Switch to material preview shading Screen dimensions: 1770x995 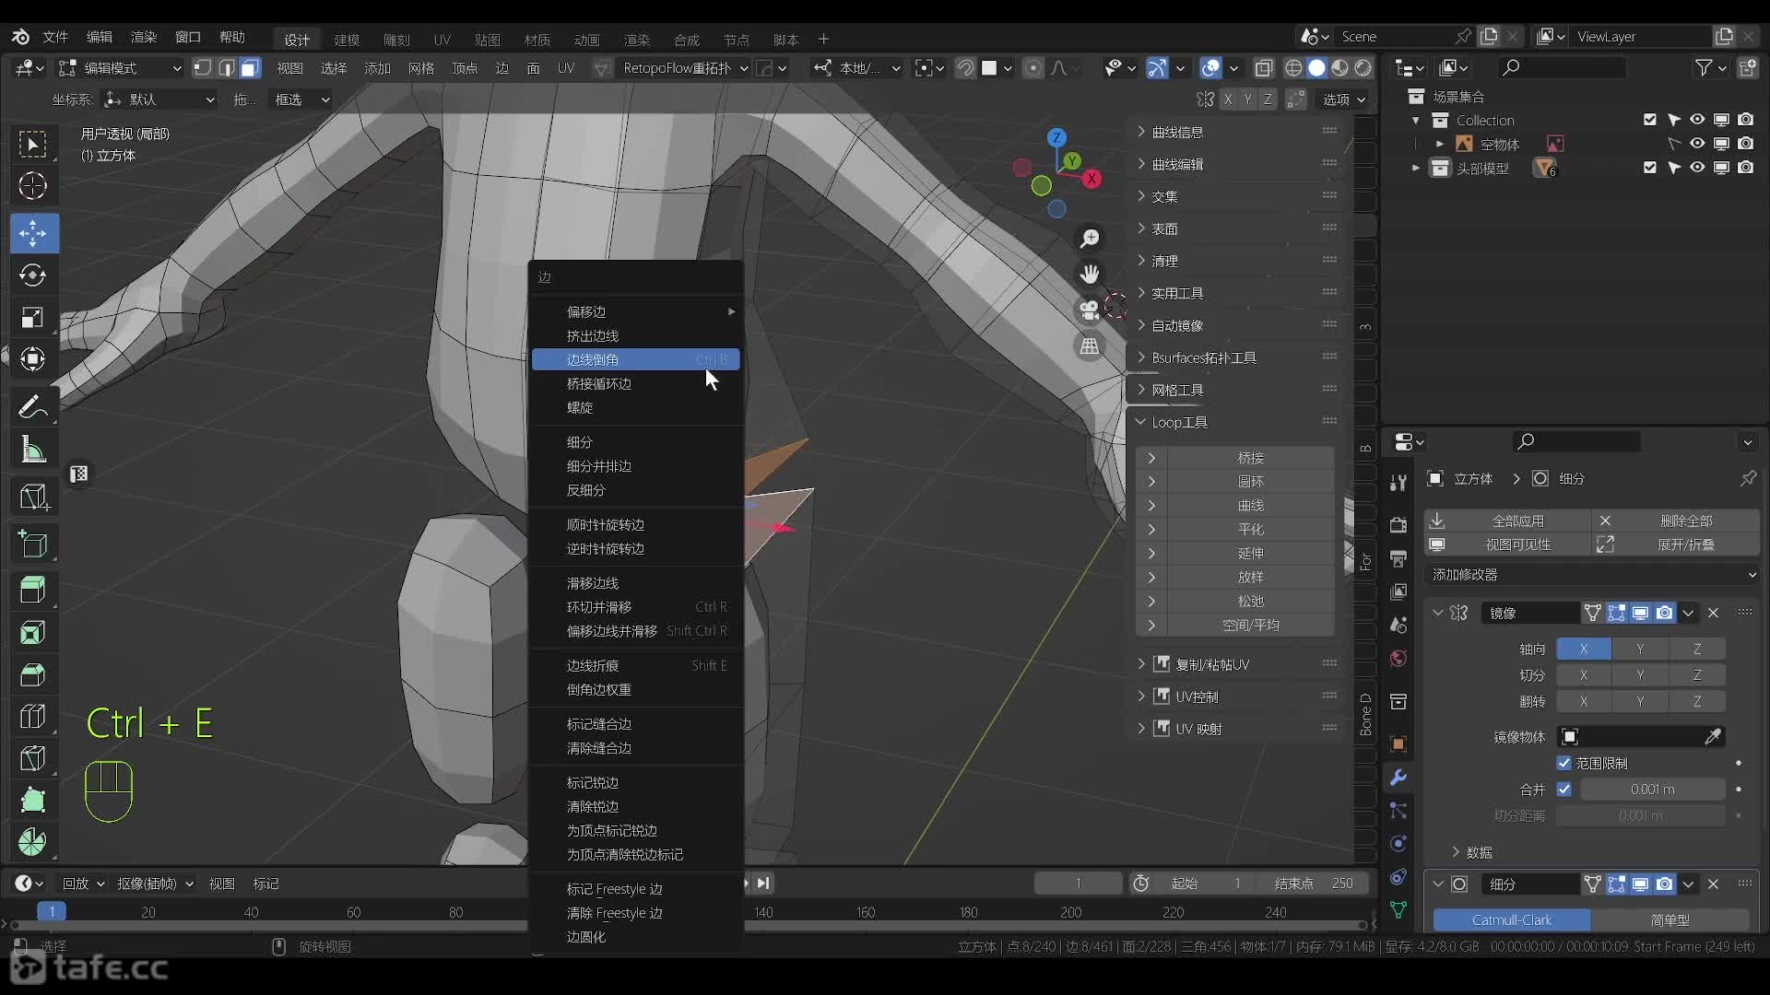(x=1339, y=67)
